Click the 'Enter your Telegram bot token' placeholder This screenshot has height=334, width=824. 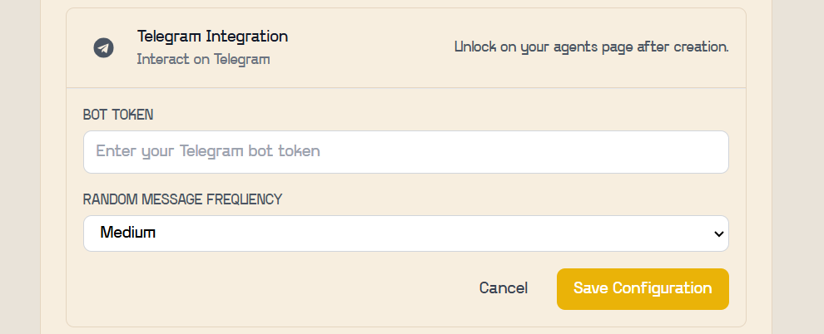(x=208, y=152)
